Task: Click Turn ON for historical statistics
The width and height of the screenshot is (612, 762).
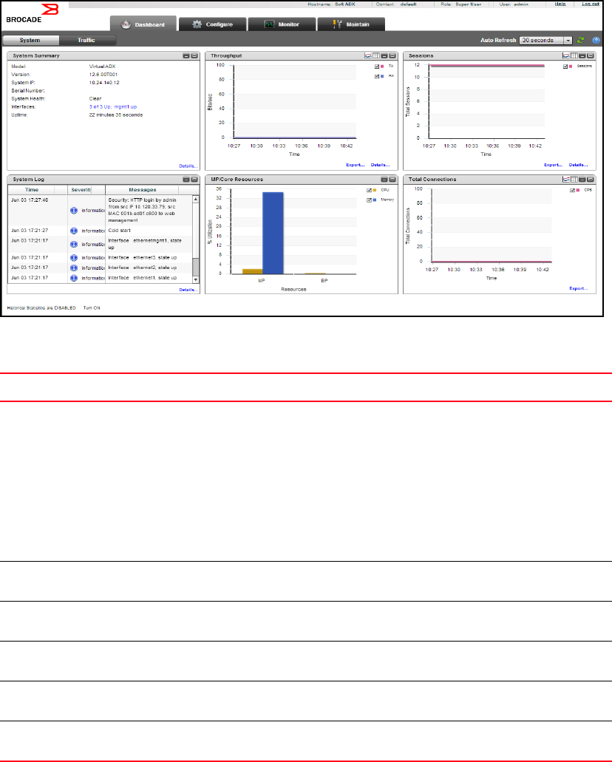Action: pyautogui.click(x=92, y=306)
